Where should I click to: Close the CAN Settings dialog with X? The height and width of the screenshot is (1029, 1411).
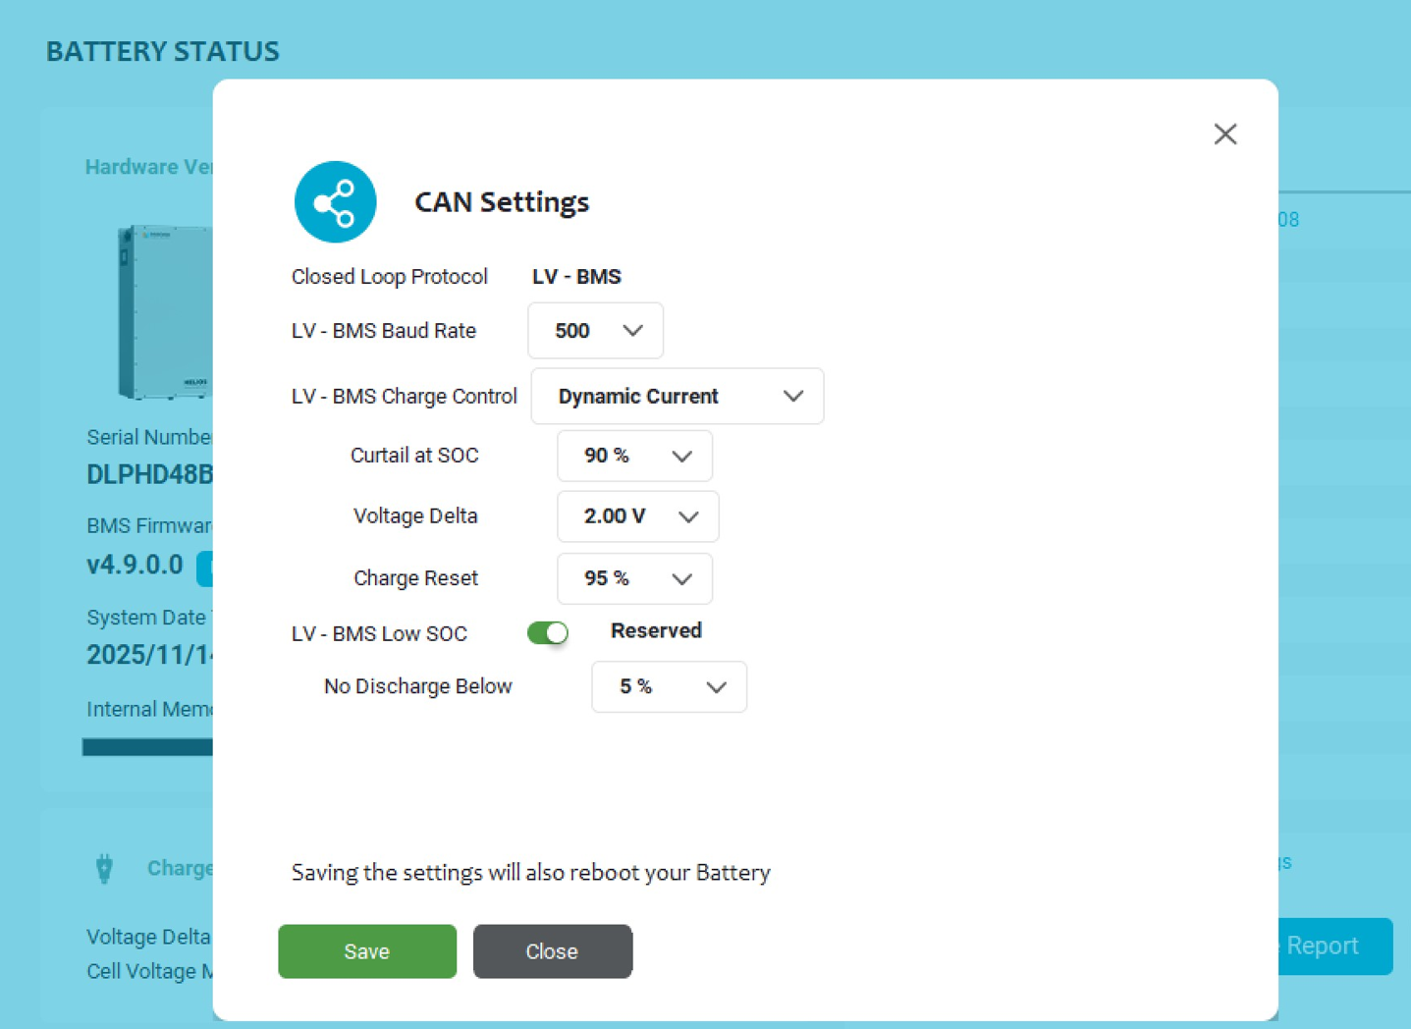[1224, 135]
